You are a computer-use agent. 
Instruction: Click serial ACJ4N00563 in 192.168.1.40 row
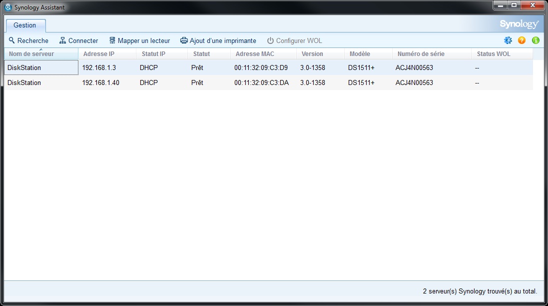pyautogui.click(x=414, y=82)
